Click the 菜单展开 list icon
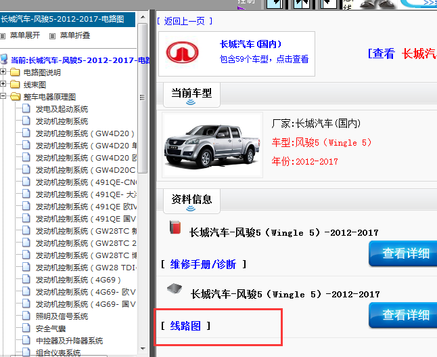 3,37
